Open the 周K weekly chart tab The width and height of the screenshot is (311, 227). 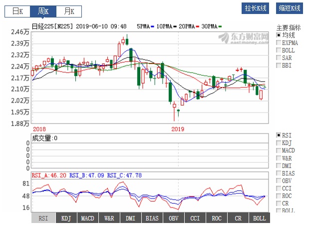41,11
